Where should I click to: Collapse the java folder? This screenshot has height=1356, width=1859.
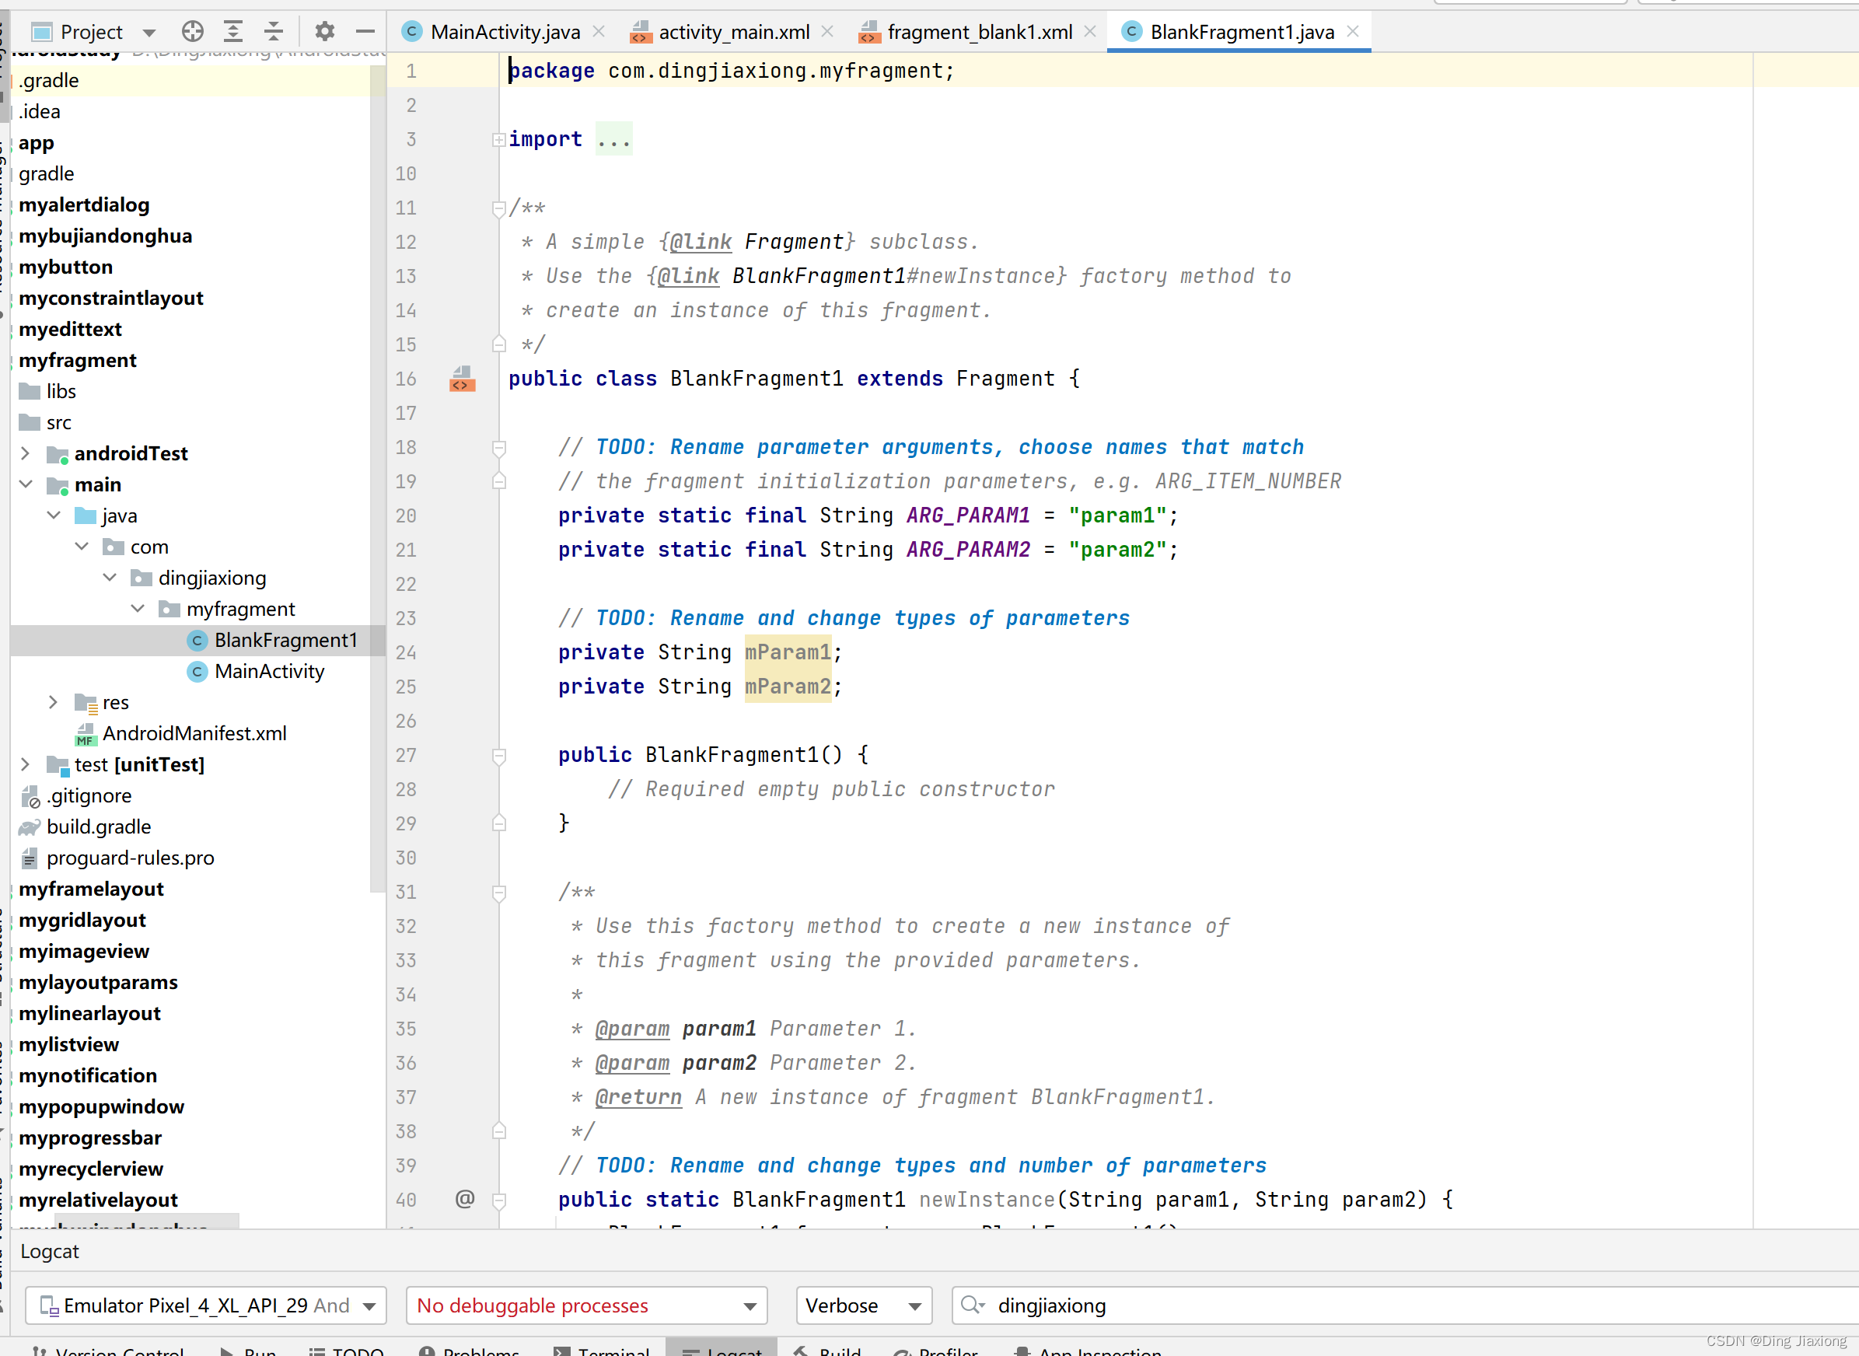[x=54, y=515]
